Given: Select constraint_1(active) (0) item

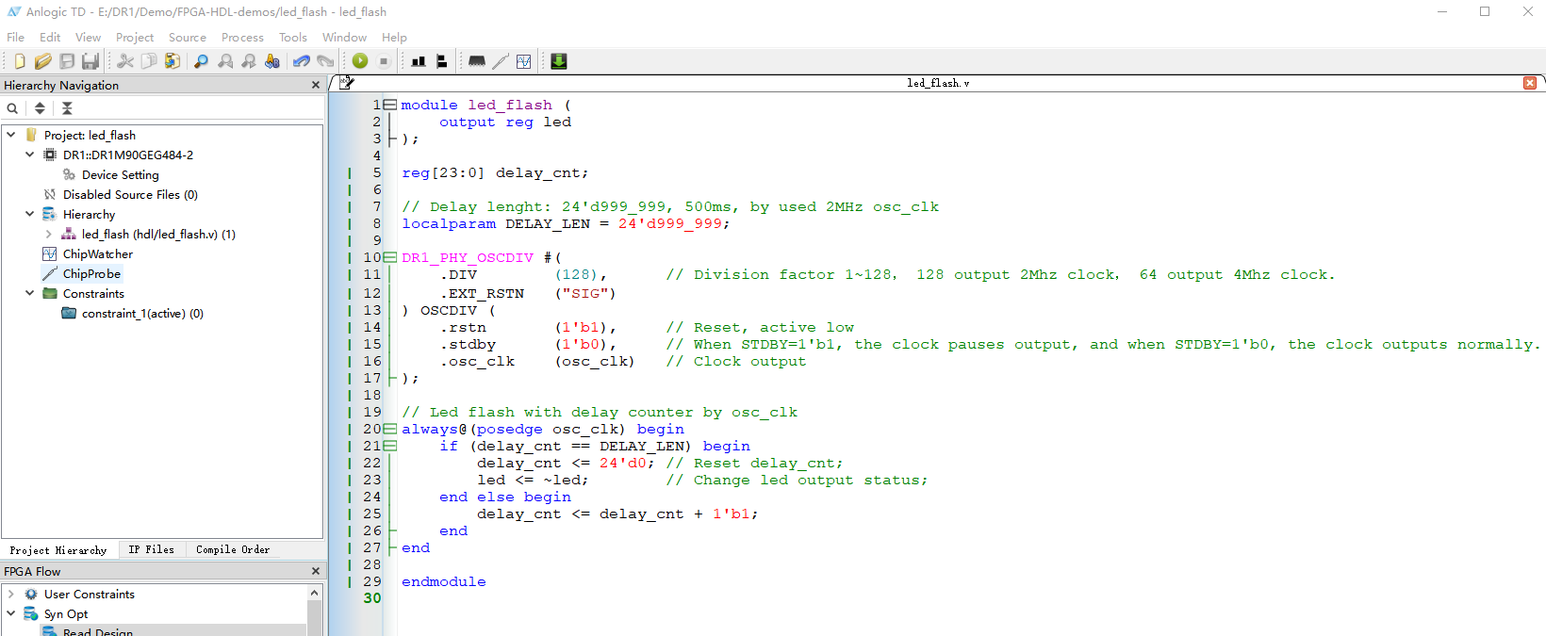Looking at the screenshot, I should tap(142, 313).
